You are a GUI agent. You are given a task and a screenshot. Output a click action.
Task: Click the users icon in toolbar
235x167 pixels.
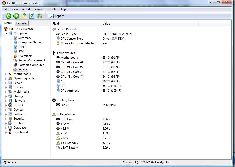(x=39, y=16)
